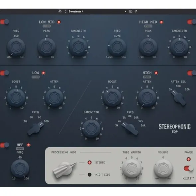196x196 pixels.
Task: Click the Low BOOST knob
Action: click(x=16, y=98)
